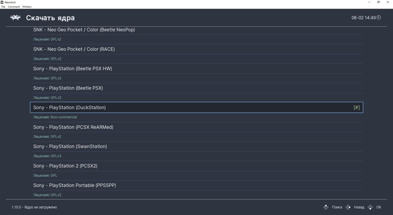Open the Window menu
Screen dimensions: 393x215
pos(27,7)
